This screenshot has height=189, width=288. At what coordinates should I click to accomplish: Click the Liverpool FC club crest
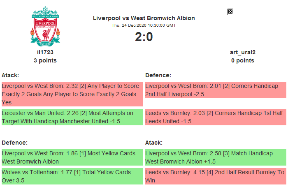click(45, 26)
